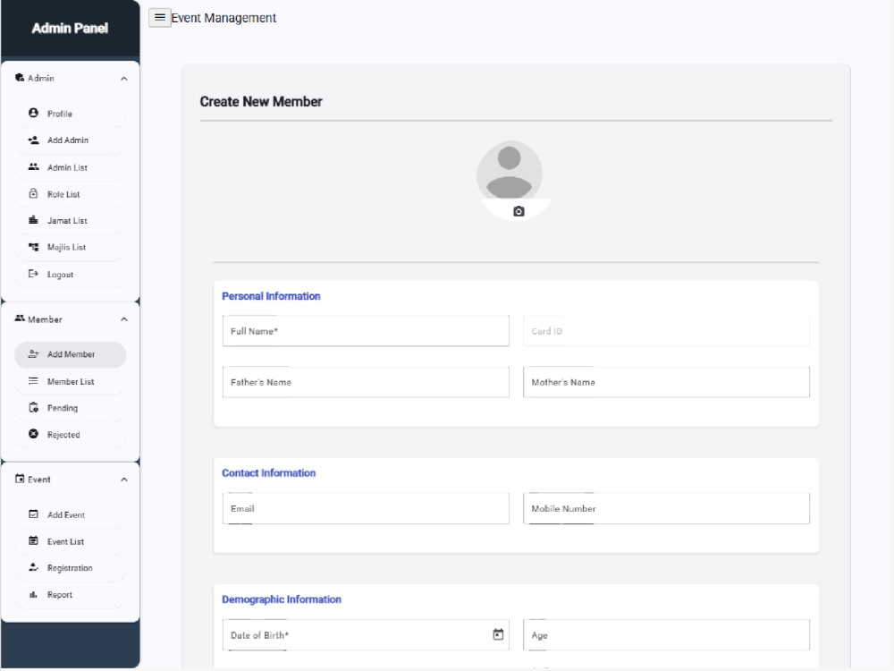Screen dimensions: 894x671
Task: Focus the Mother's Name field
Action: 666,382
